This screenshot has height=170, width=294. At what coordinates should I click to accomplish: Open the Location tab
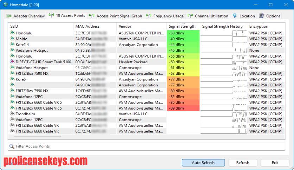click(x=244, y=16)
